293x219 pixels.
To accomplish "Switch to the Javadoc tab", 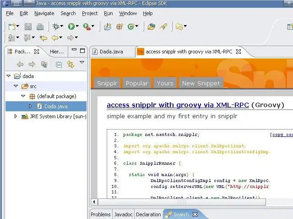I will pyautogui.click(x=123, y=214).
